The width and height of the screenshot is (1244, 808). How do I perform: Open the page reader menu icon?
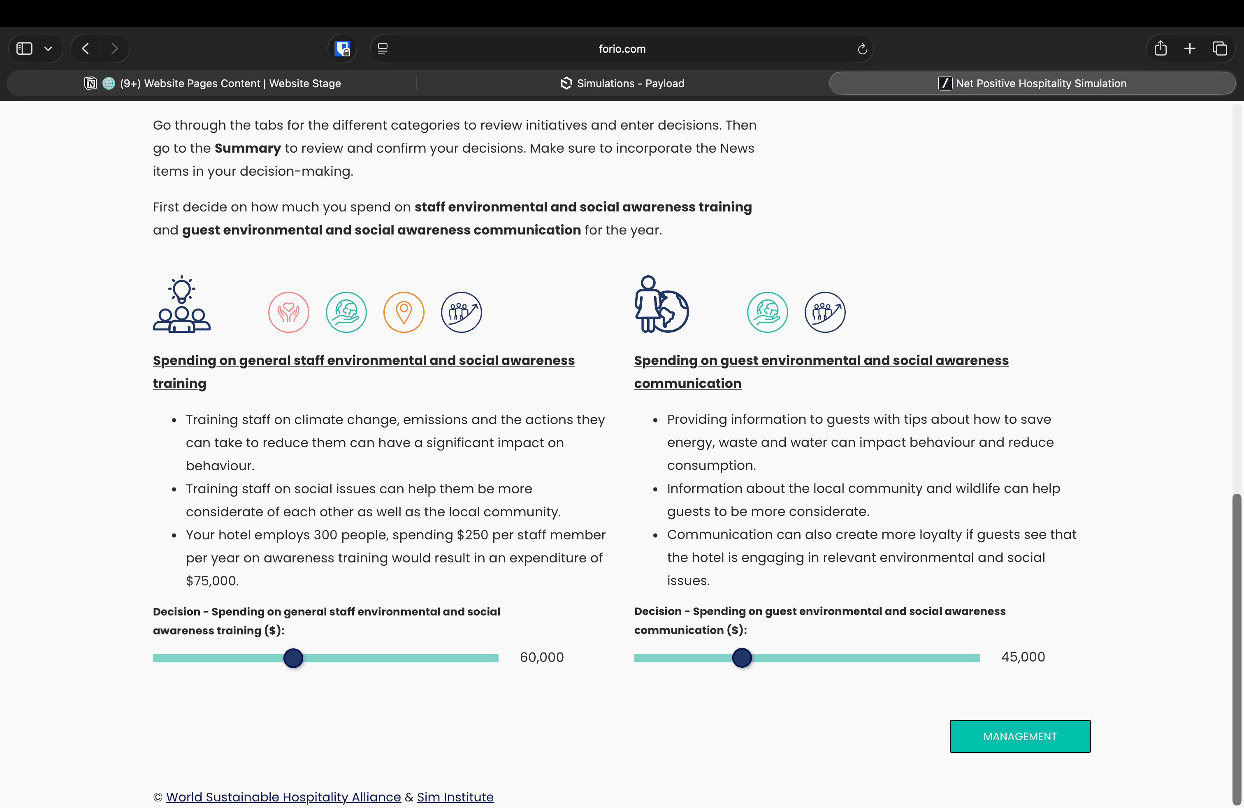pos(383,49)
